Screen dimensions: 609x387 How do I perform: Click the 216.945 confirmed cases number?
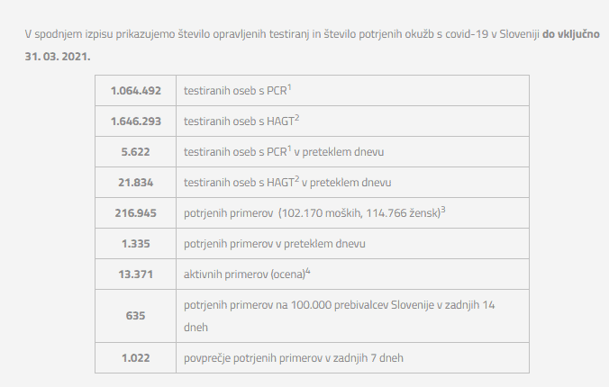[135, 213]
